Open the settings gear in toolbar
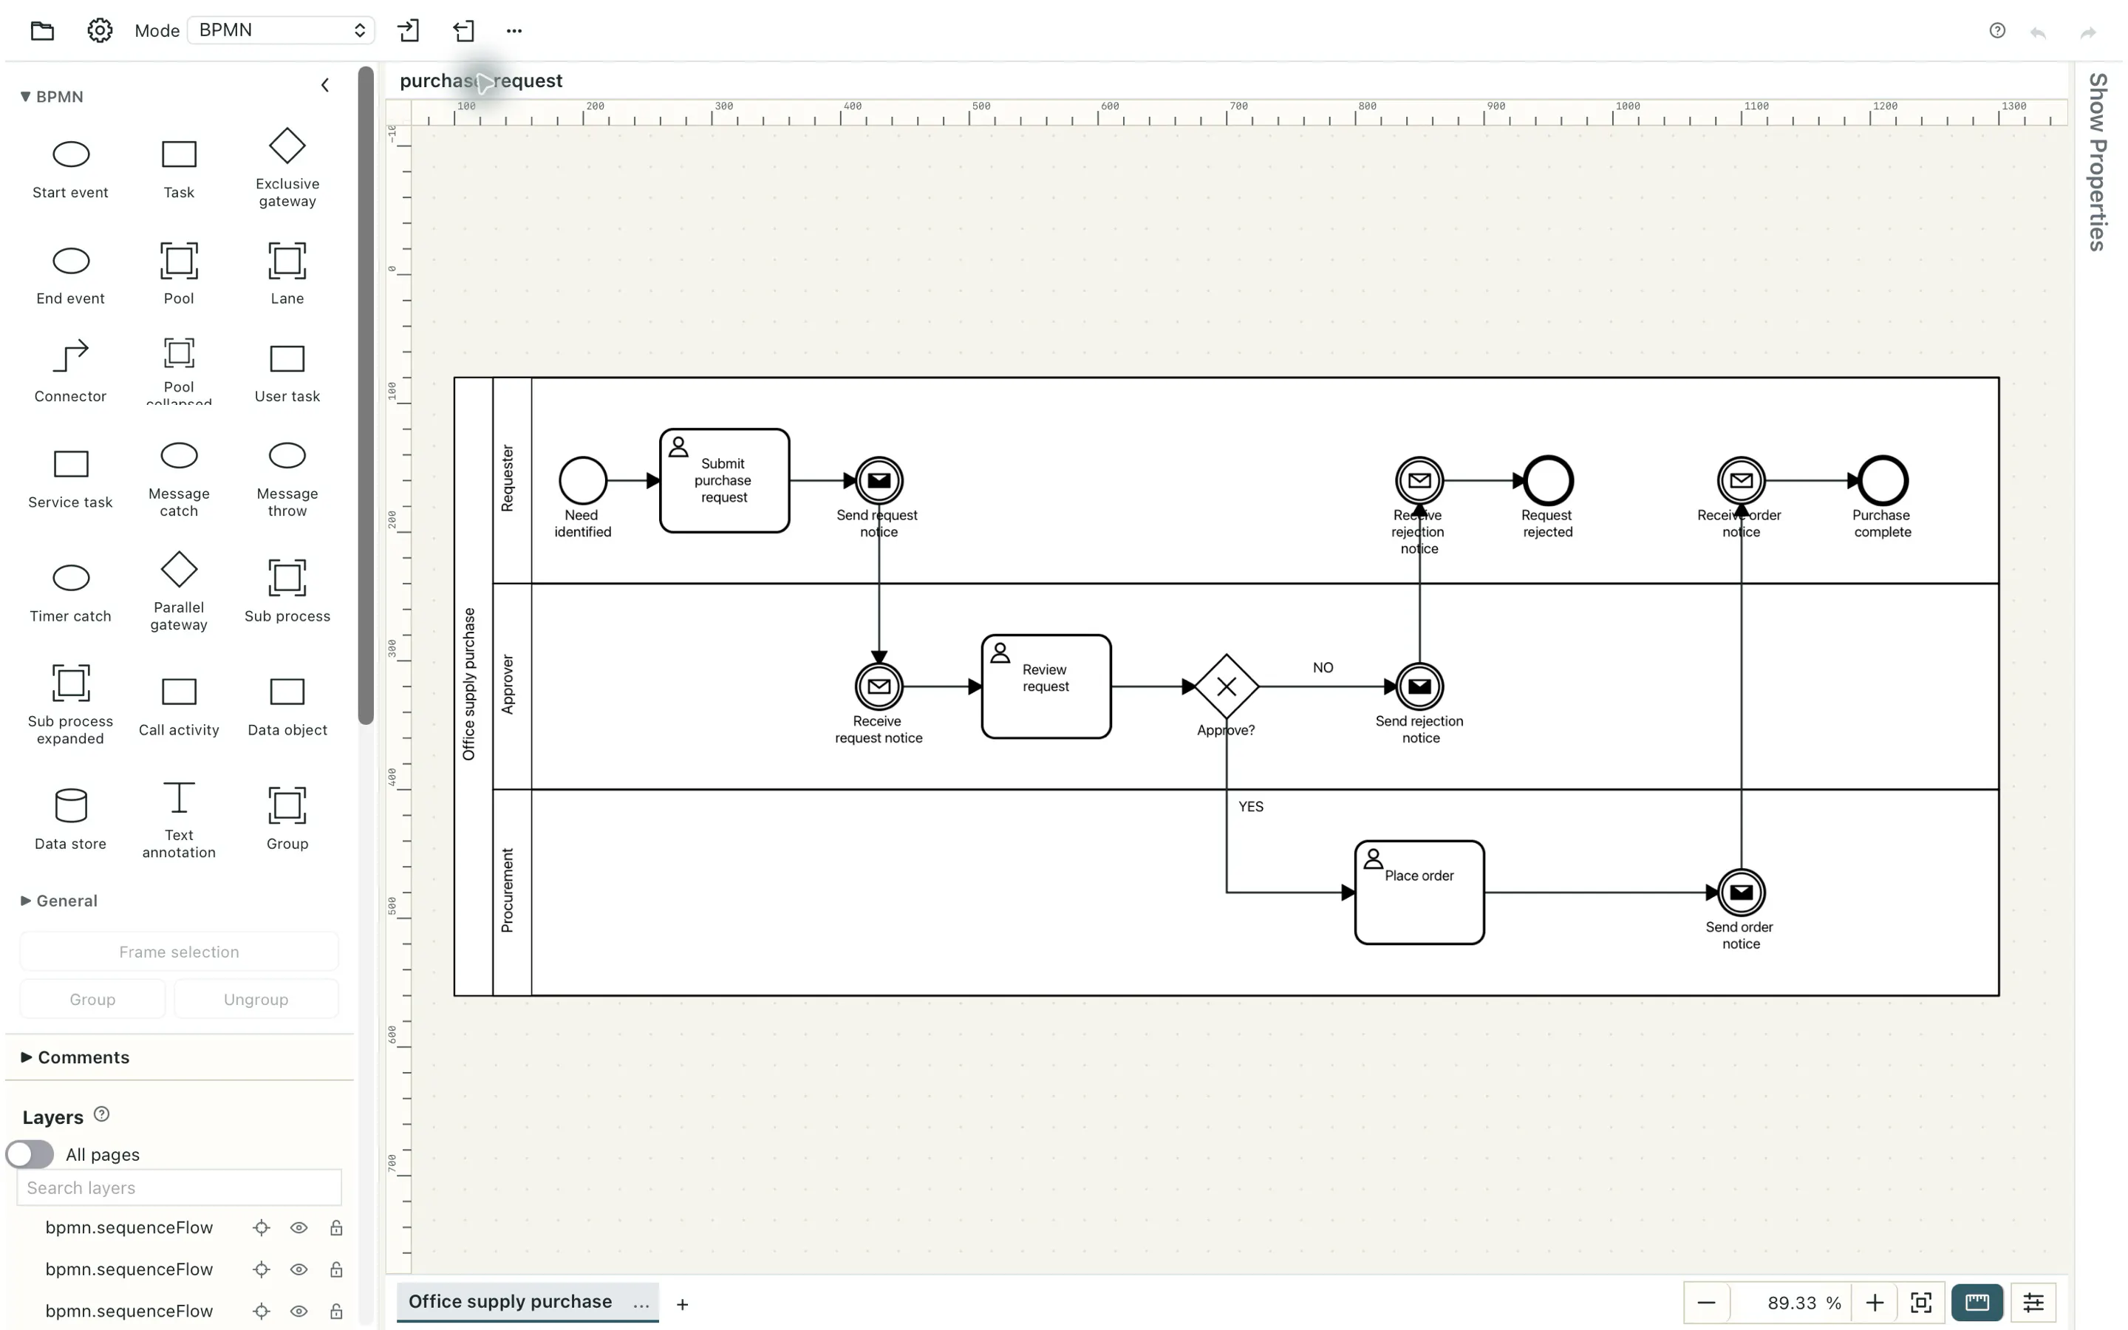 99,30
